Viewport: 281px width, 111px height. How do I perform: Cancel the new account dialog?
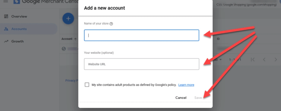coord(181,98)
